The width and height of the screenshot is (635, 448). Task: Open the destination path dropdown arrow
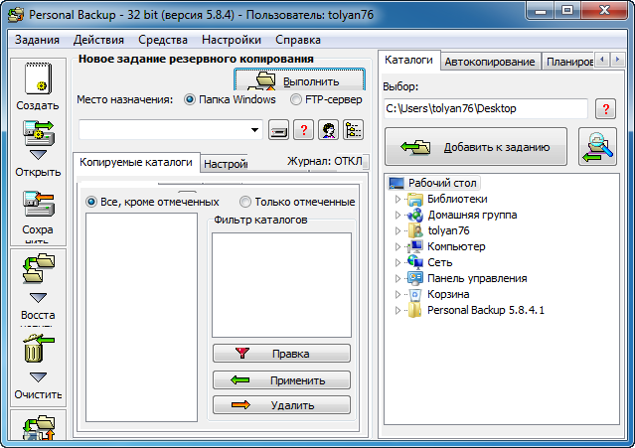255,130
